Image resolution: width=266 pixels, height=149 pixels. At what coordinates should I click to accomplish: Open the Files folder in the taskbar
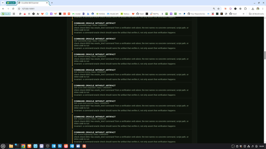tap(11, 146)
